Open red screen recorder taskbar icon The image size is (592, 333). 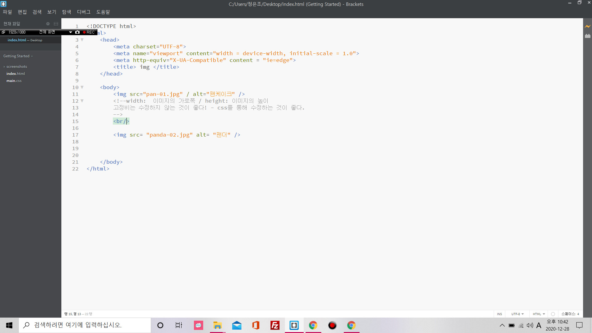pos(332,325)
